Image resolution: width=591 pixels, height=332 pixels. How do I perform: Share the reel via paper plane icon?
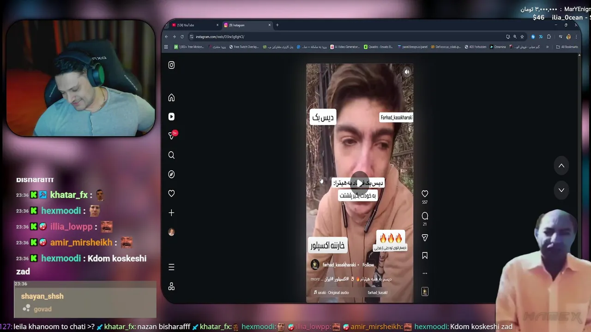pyautogui.click(x=425, y=237)
